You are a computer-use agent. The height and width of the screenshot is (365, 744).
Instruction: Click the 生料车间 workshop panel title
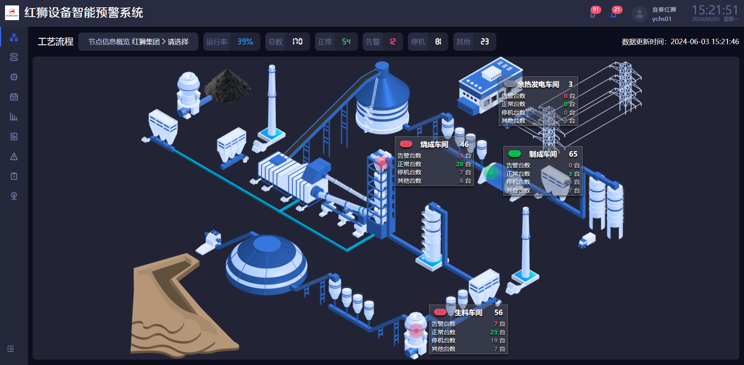click(468, 313)
